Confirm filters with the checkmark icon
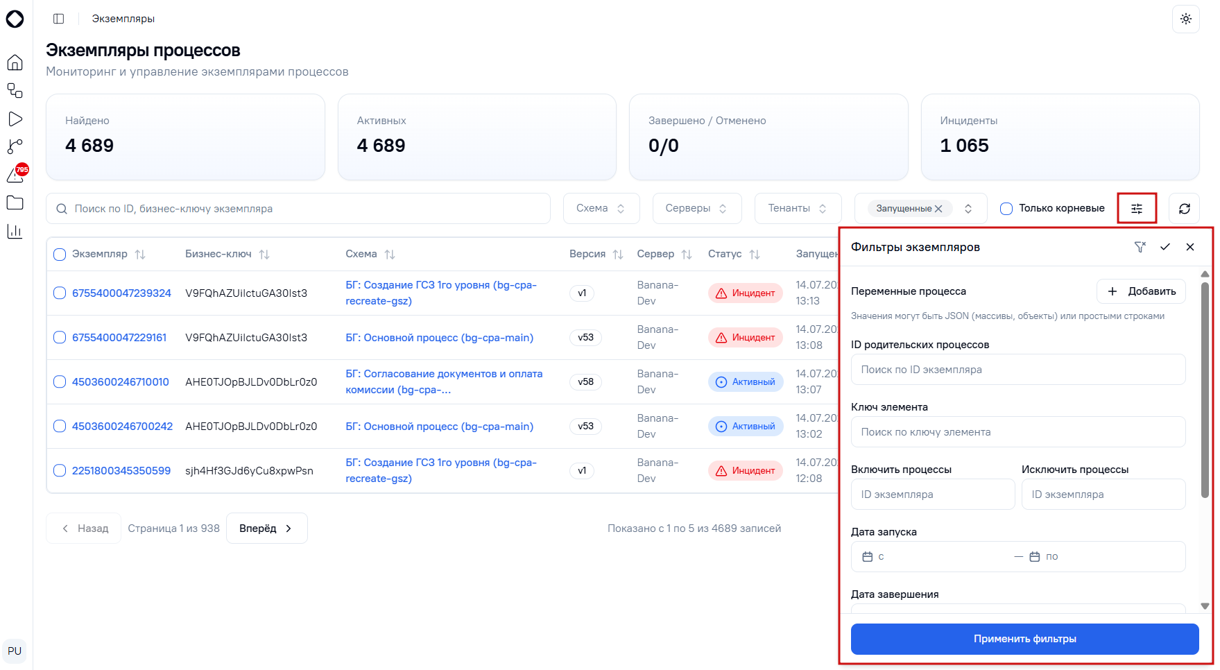1220x670 pixels. [x=1165, y=247]
